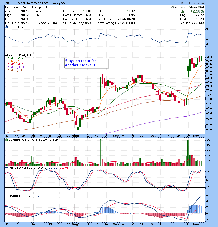Screen dimensions: 218x227
Task: Click the 5M volume axis label
Action: 208,140
